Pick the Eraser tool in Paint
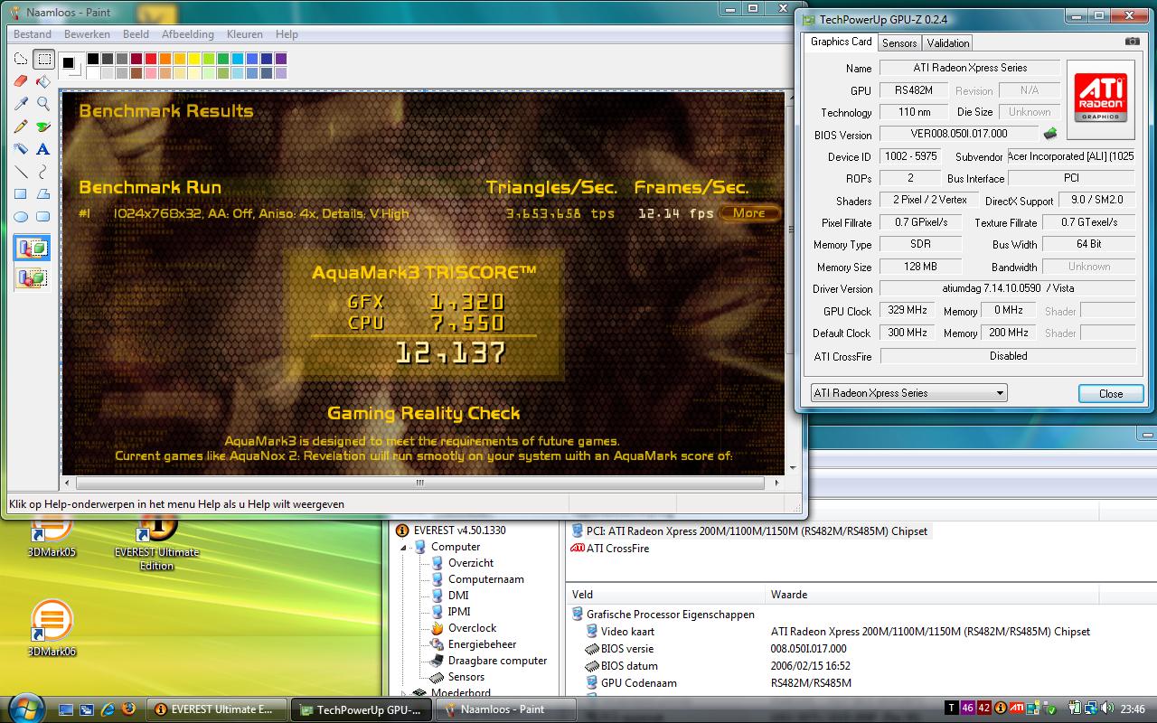This screenshot has width=1157, height=723. [21, 82]
